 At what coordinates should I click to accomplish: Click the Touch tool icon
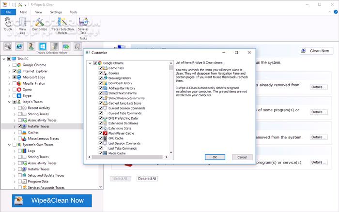click(x=7, y=23)
